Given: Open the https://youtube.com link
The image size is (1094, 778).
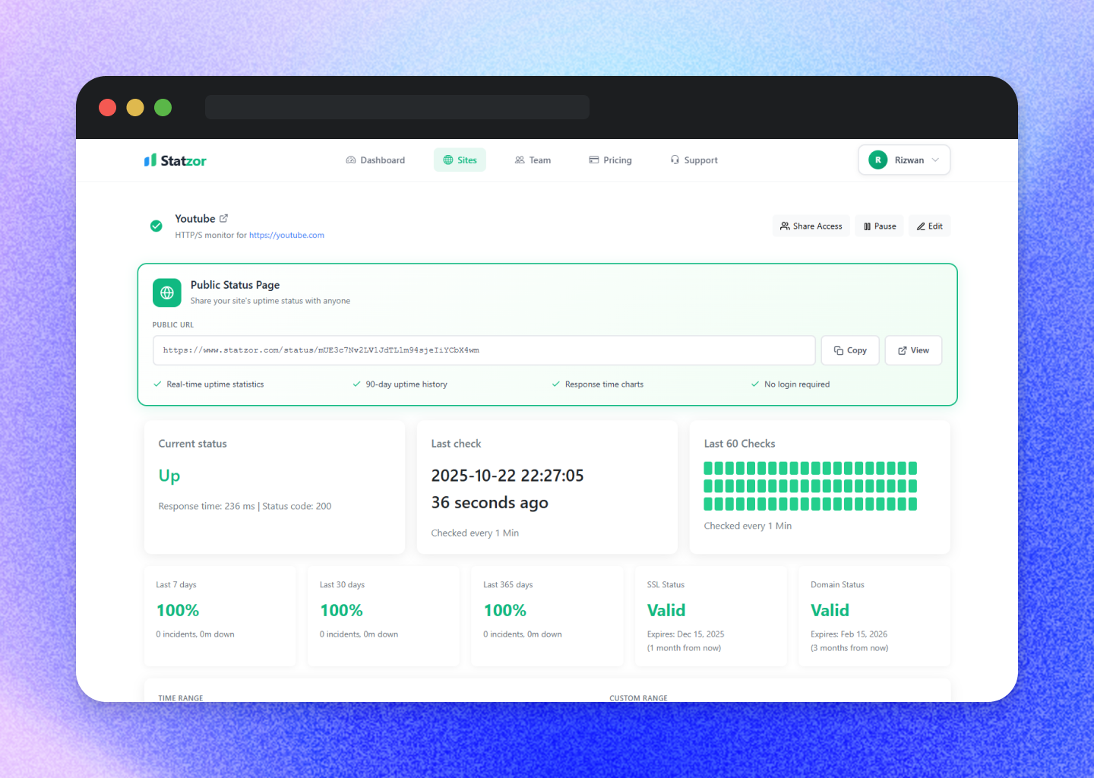Looking at the screenshot, I should pos(286,235).
